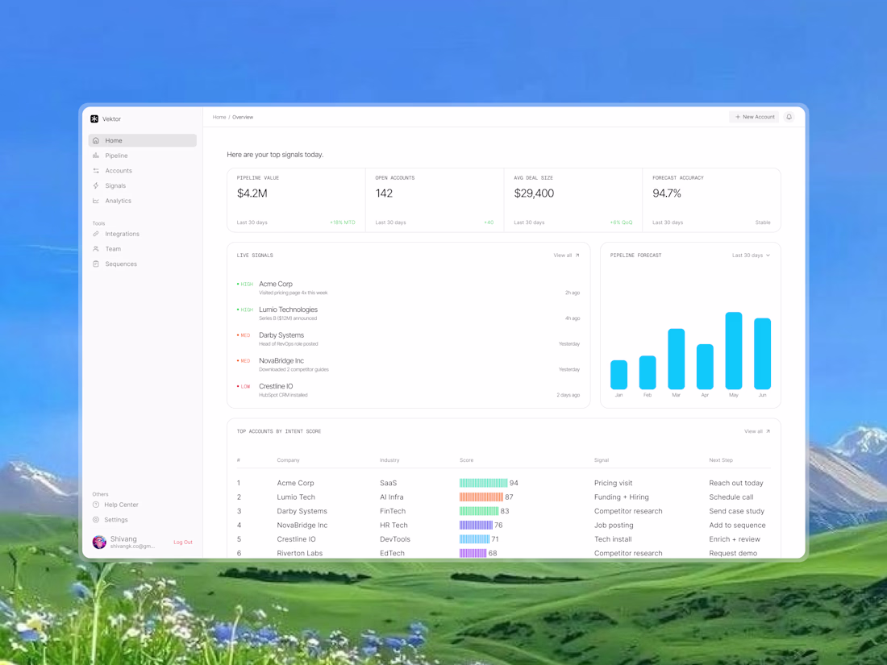Screen dimensions: 887x665
Task: Click the Home breadcrumb link
Action: [219, 117]
